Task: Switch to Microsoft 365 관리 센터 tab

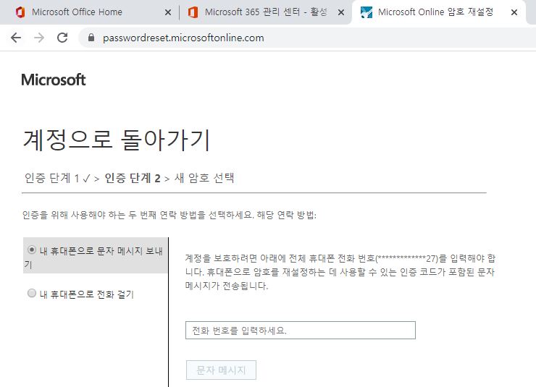Action: click(x=266, y=12)
